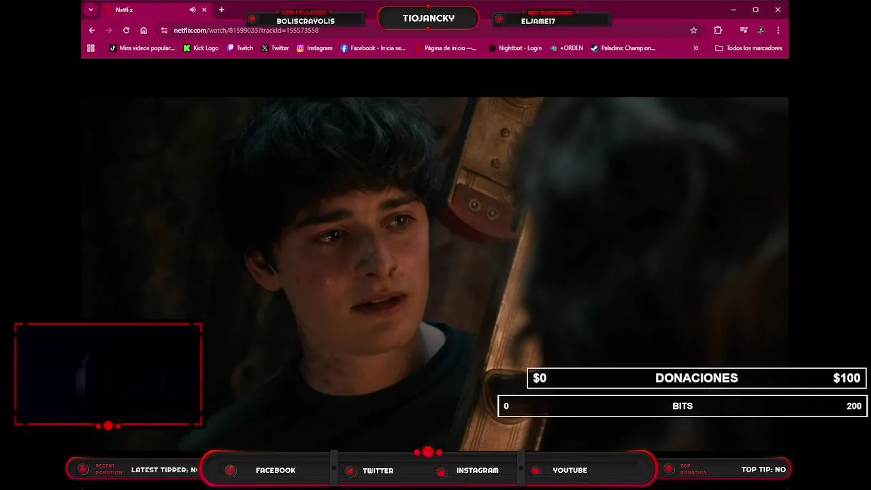Bookmark this page with the star
The width and height of the screenshot is (871, 490).
pos(693,31)
